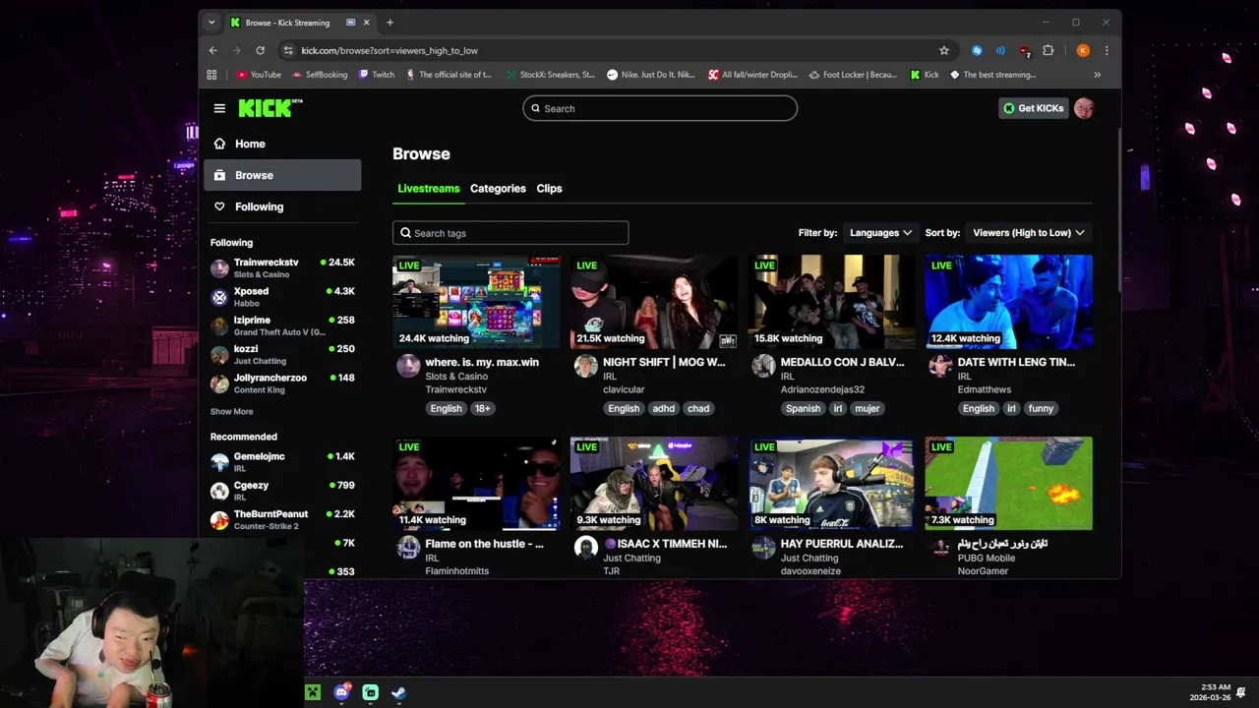Click the Flaminhotmitts stream avatar icon
Image resolution: width=1259 pixels, height=708 pixels.
click(x=408, y=548)
